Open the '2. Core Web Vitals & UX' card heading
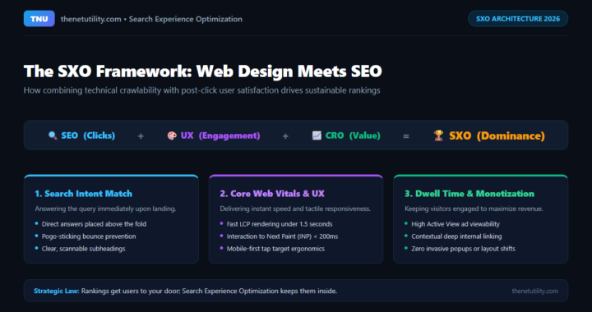This screenshot has height=312, width=592. (x=272, y=194)
